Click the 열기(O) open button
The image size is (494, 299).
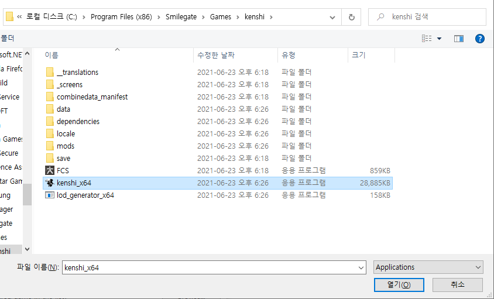(399, 284)
